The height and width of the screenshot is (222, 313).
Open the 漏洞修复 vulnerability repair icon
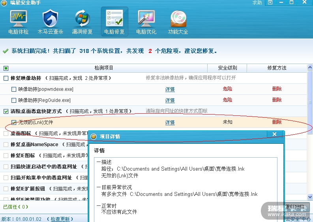point(82,22)
